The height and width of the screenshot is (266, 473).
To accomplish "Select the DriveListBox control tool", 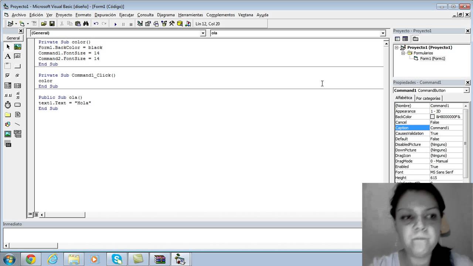I will pyautogui.click(x=17, y=105).
